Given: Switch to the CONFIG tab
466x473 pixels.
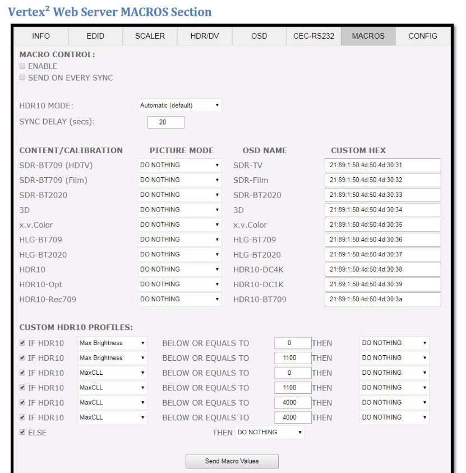Looking at the screenshot, I should pos(422,36).
